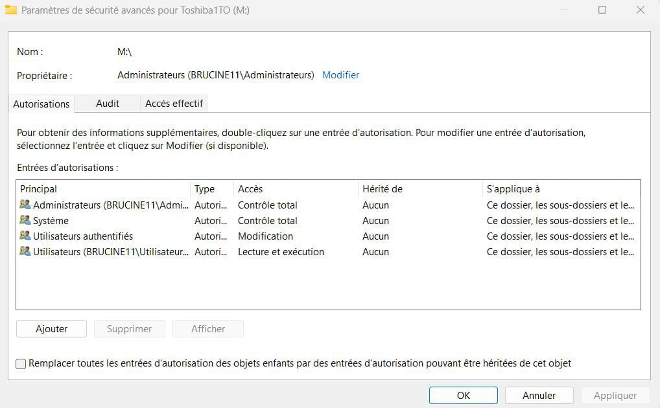This screenshot has width=660, height=408.
Task: Click the group icon beside Administrateurs entry
Action: point(25,205)
